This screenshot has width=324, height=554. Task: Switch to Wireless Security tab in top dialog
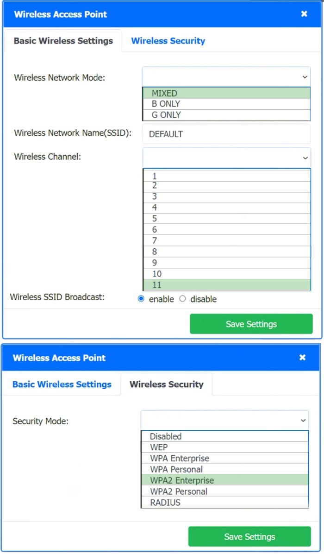coord(168,41)
